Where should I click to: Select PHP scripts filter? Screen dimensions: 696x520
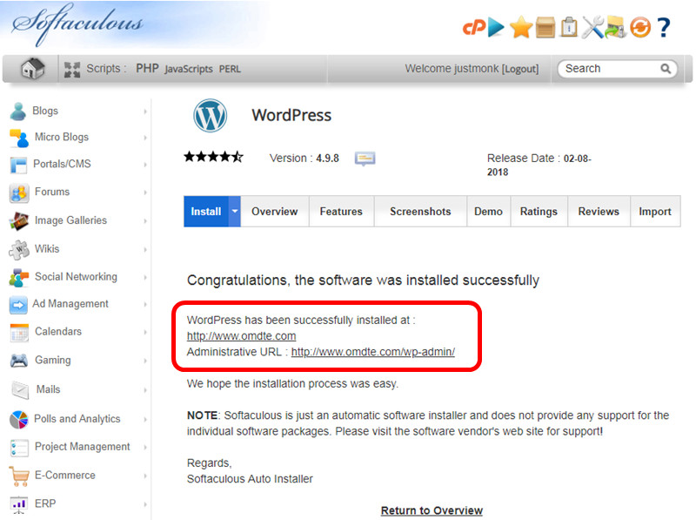pyautogui.click(x=147, y=69)
